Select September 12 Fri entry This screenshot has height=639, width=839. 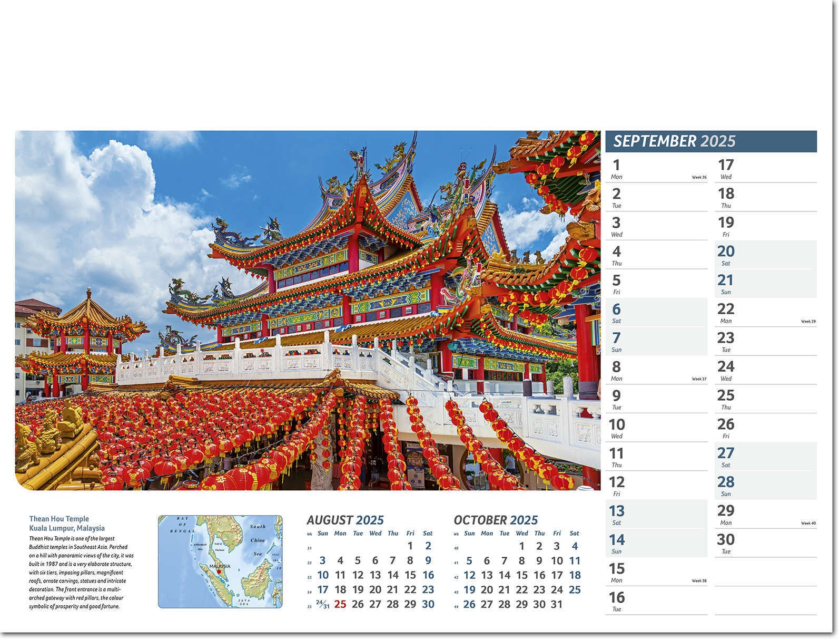pos(656,486)
